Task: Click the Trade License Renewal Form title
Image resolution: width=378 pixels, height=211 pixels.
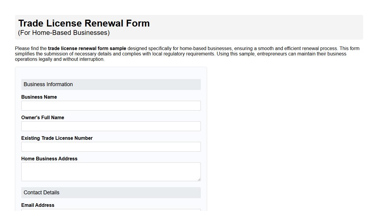Action: point(84,23)
